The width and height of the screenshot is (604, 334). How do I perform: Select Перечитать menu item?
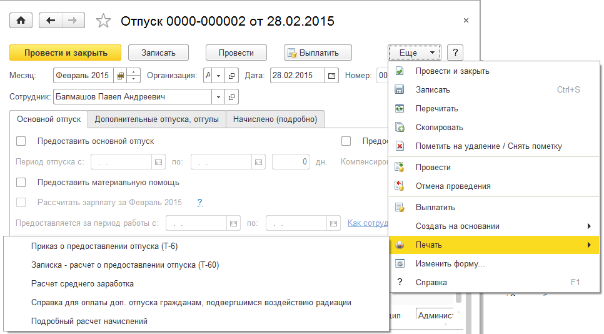click(x=494, y=109)
